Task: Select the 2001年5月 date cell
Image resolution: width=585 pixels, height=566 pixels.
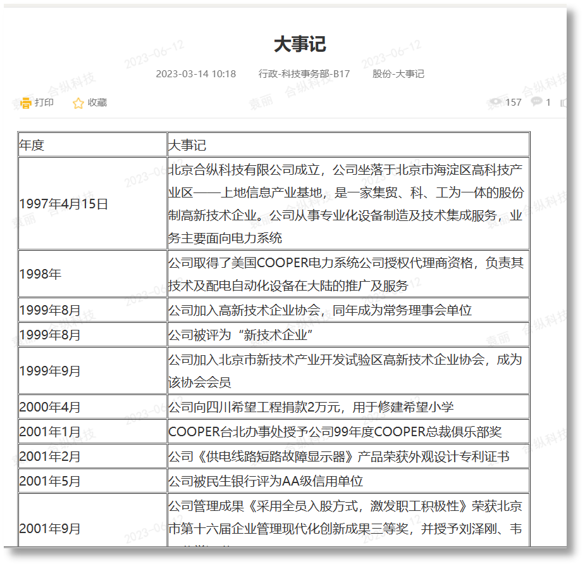Action: coord(92,481)
